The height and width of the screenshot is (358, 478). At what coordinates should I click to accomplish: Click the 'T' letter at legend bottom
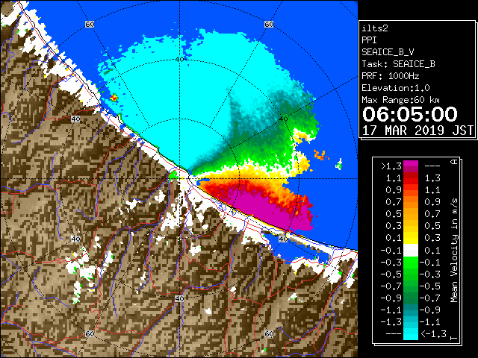pyautogui.click(x=454, y=338)
